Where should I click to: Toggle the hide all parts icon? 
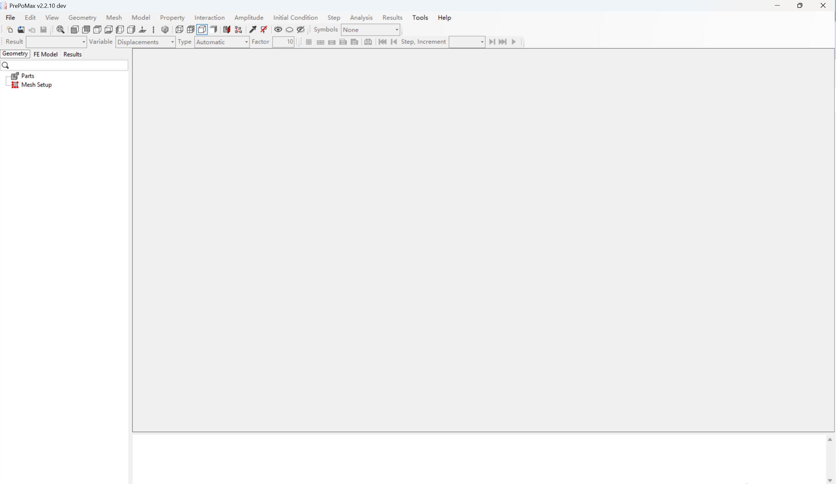[x=289, y=30]
